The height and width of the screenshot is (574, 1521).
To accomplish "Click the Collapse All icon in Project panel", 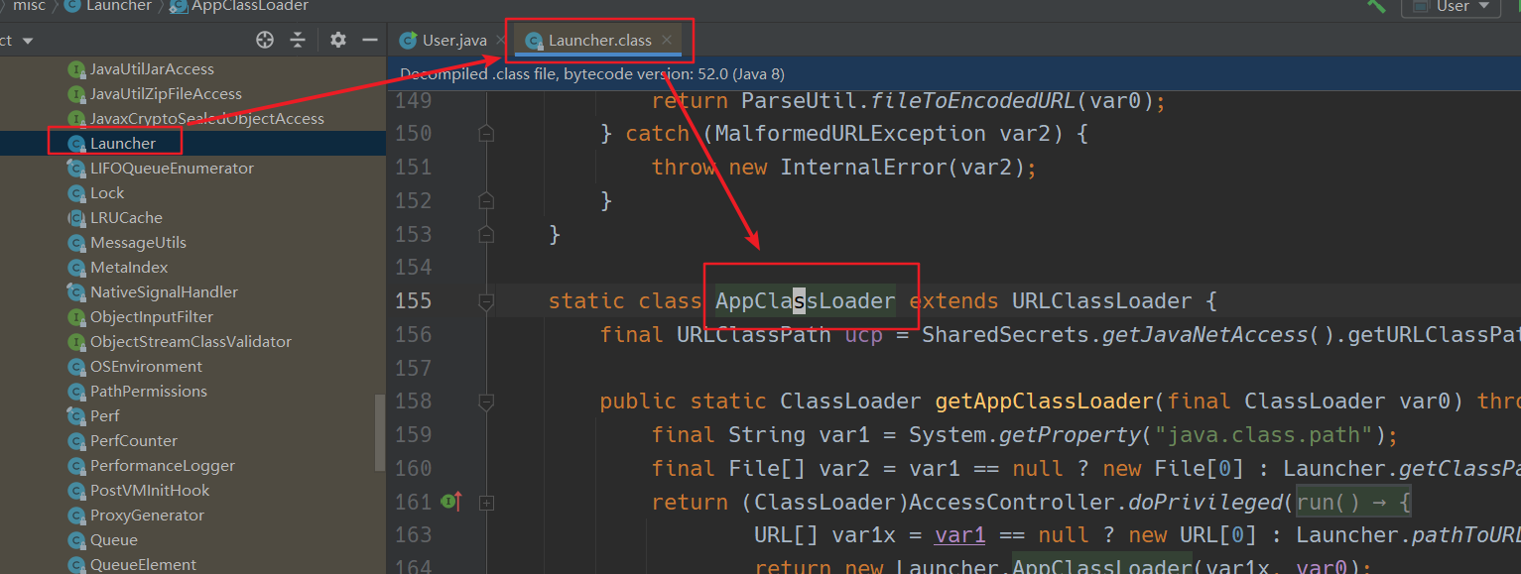I will (x=298, y=41).
